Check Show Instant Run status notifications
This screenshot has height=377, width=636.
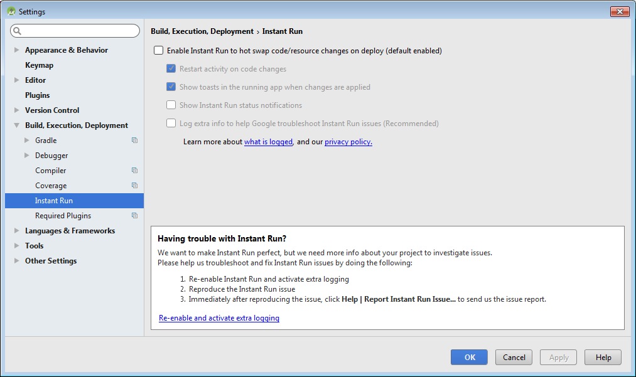(x=171, y=105)
